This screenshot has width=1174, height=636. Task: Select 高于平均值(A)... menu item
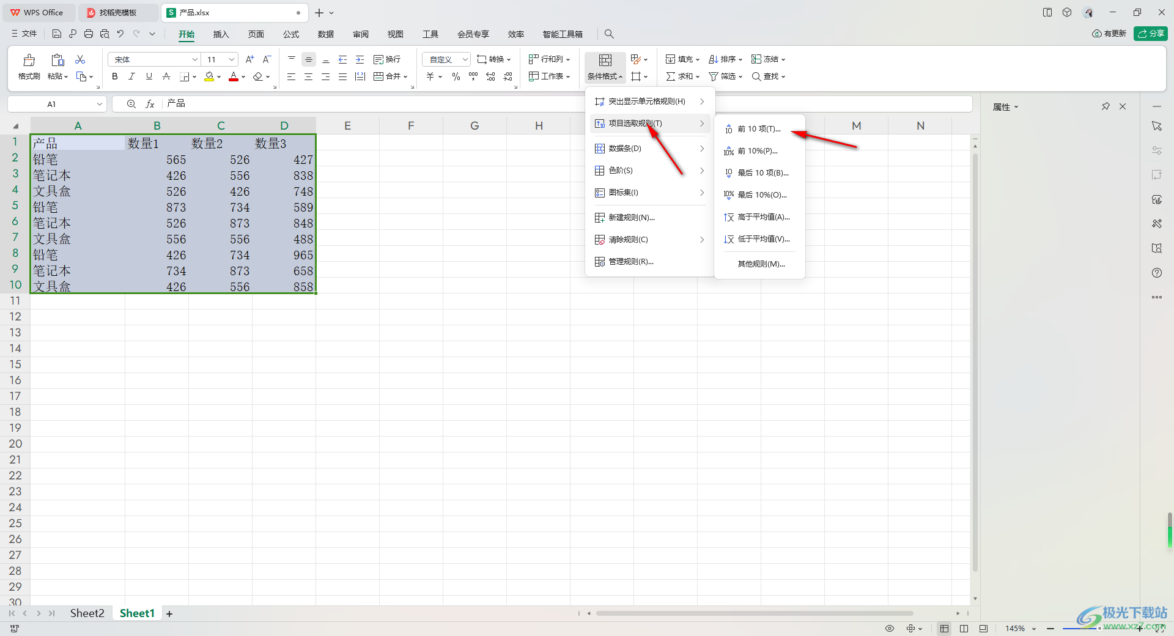[759, 217]
